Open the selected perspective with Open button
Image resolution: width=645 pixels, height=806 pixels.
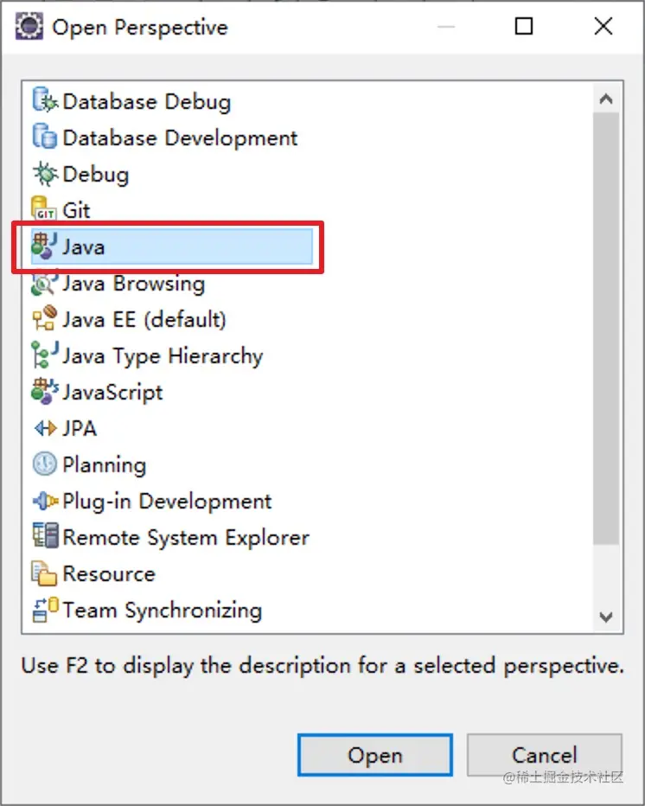coord(375,755)
